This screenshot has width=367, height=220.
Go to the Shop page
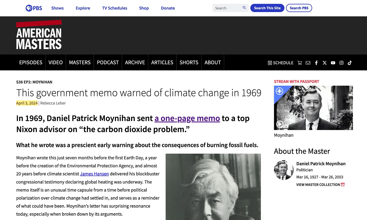(144, 8)
